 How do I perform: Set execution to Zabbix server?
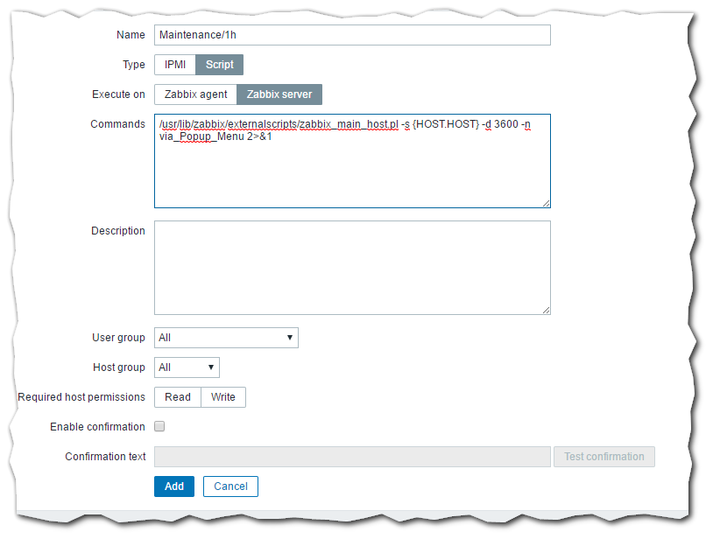coord(279,94)
